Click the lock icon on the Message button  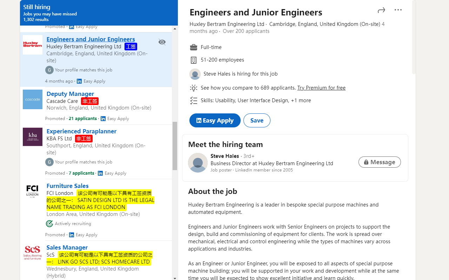tap(366, 162)
